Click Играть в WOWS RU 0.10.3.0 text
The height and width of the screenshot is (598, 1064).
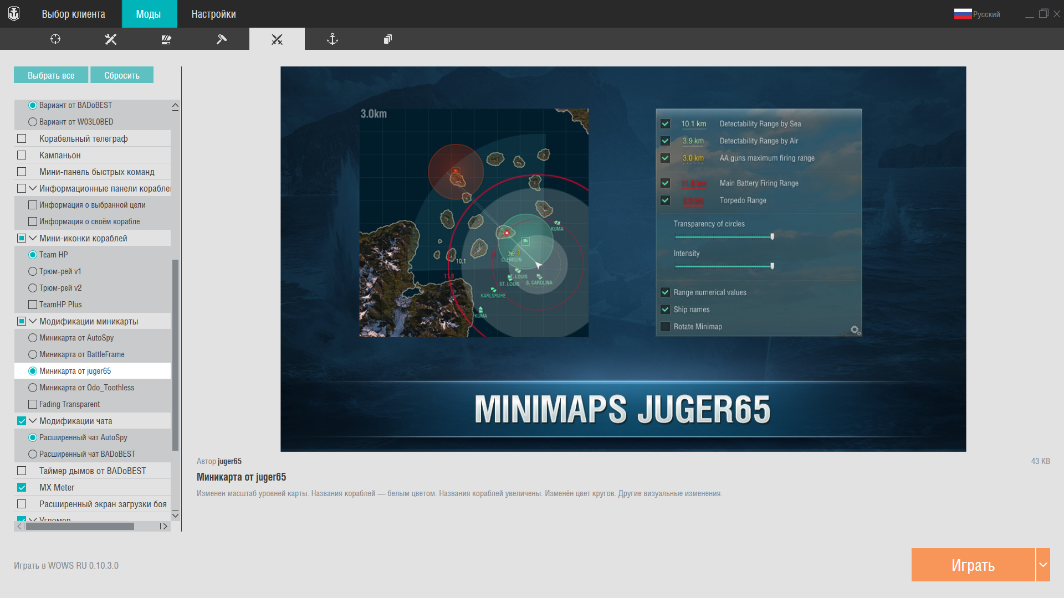point(66,565)
